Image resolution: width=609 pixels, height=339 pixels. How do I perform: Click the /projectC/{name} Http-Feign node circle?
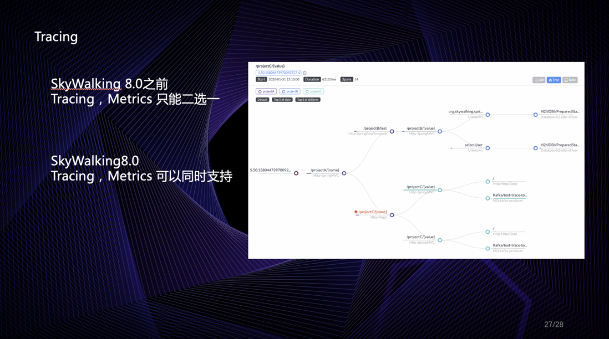coord(392,215)
